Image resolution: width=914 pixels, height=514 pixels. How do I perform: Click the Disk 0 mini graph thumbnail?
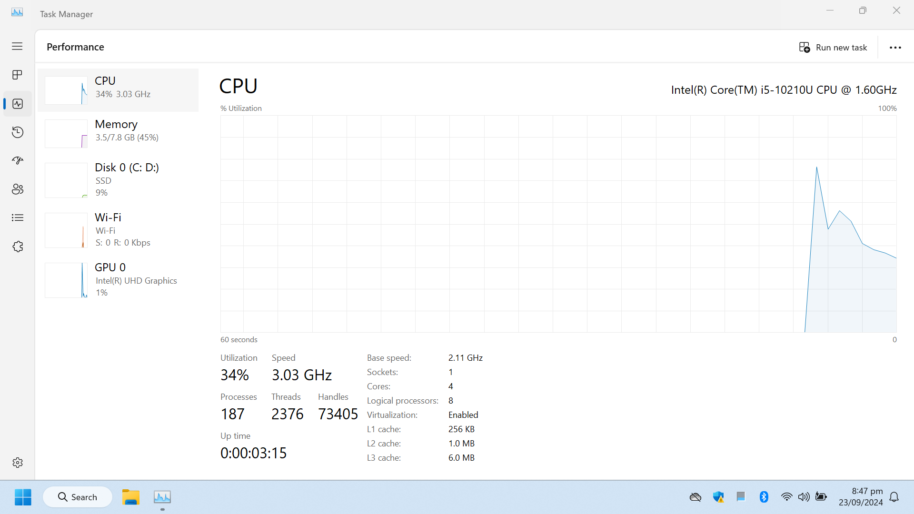(66, 180)
